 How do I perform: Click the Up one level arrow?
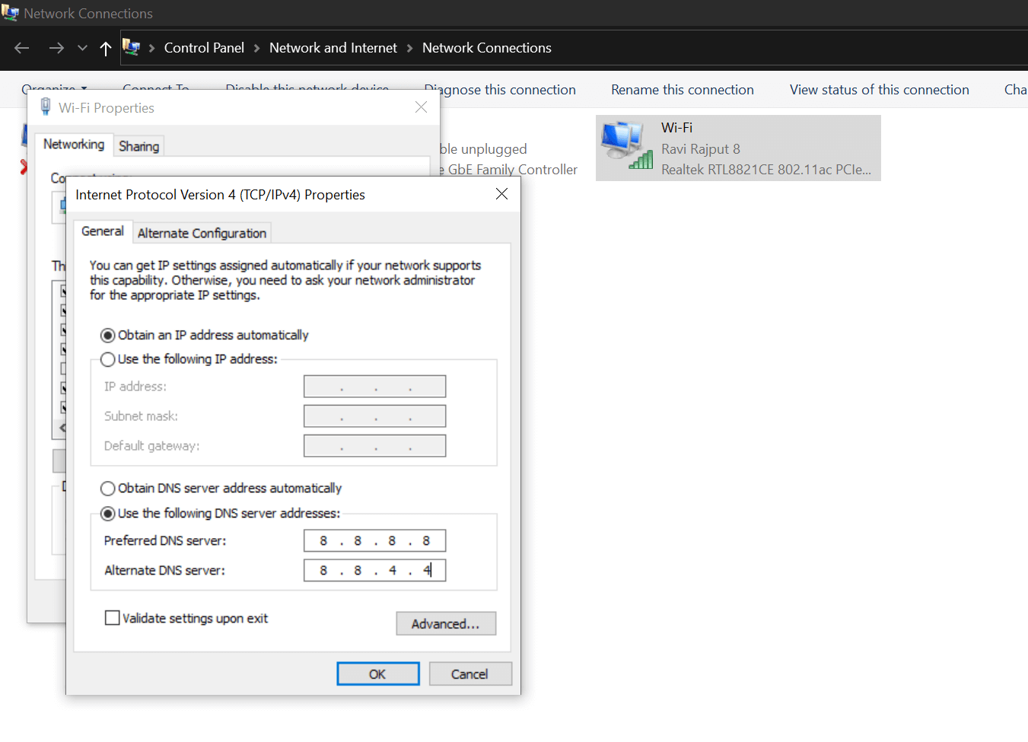tap(106, 49)
